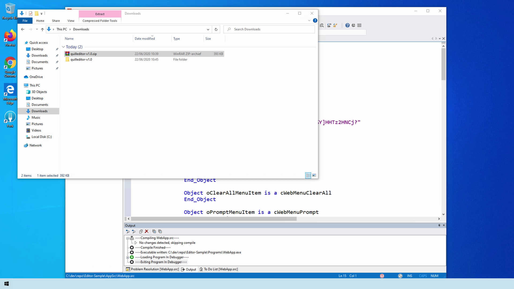Viewport: 514px width, 289px height.
Task: Click collapse all icon in Output toolbar
Action: coord(160,231)
